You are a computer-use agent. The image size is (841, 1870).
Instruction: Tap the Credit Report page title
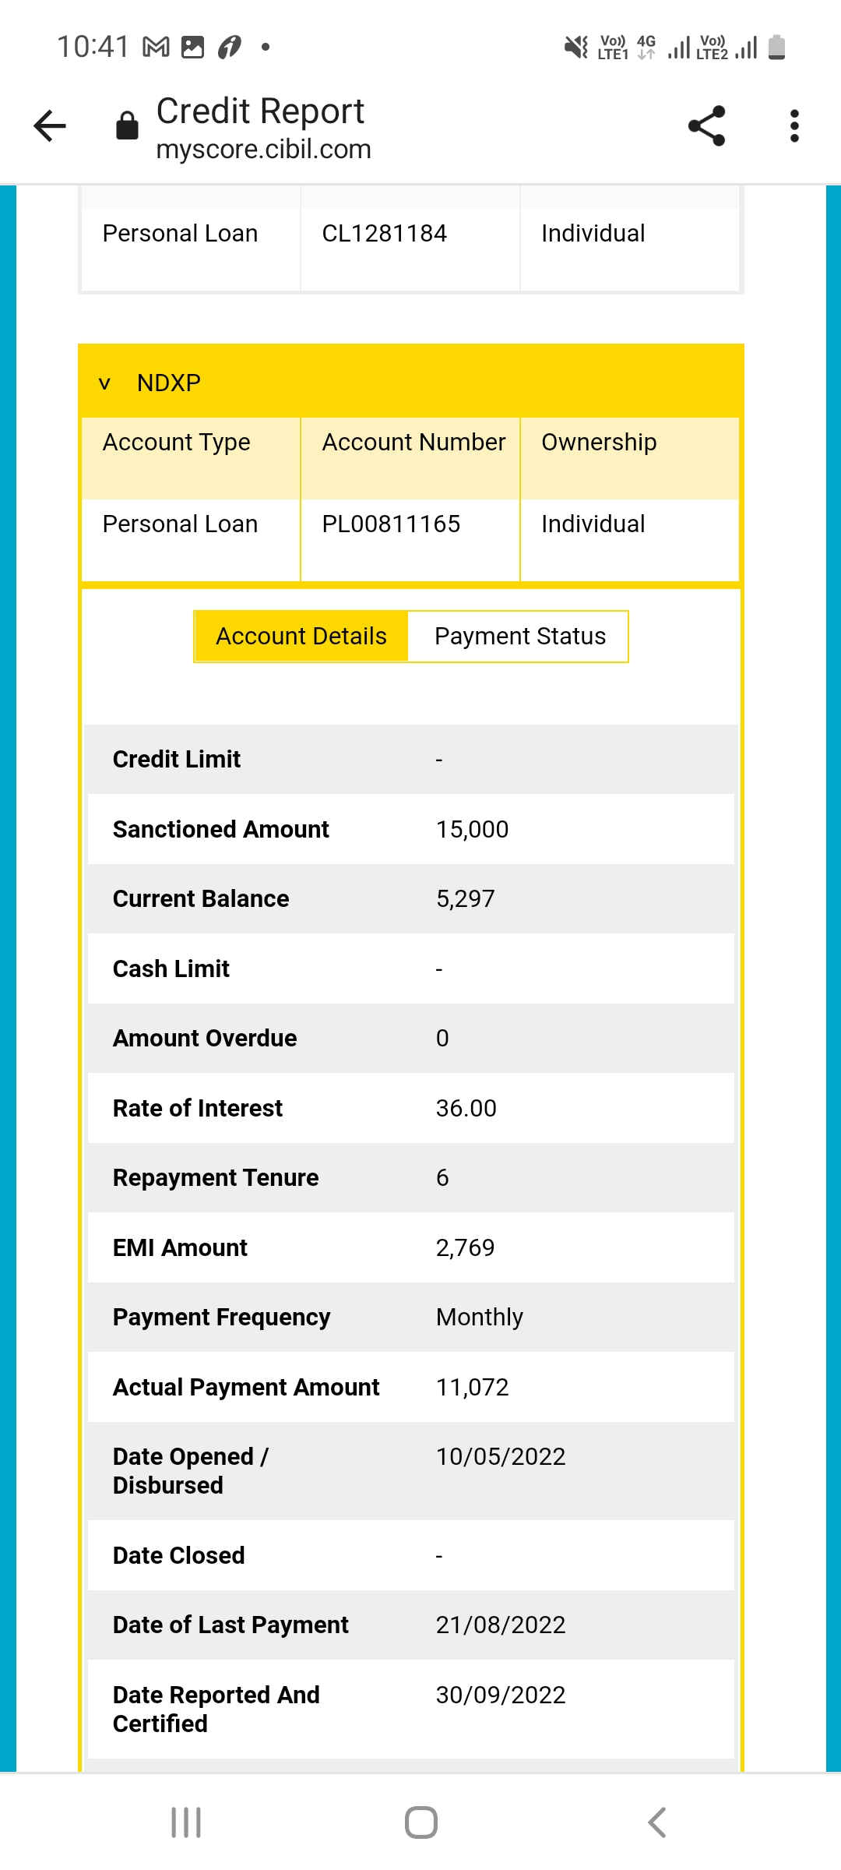pyautogui.click(x=260, y=111)
